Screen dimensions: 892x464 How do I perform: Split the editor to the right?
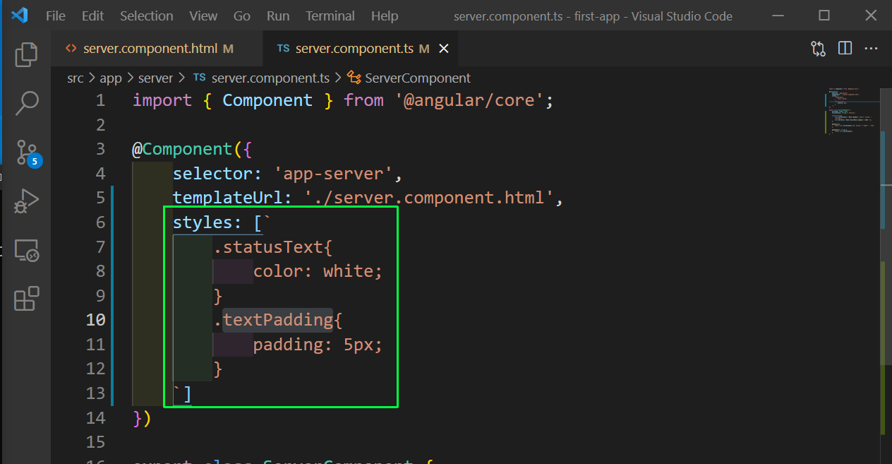click(845, 49)
